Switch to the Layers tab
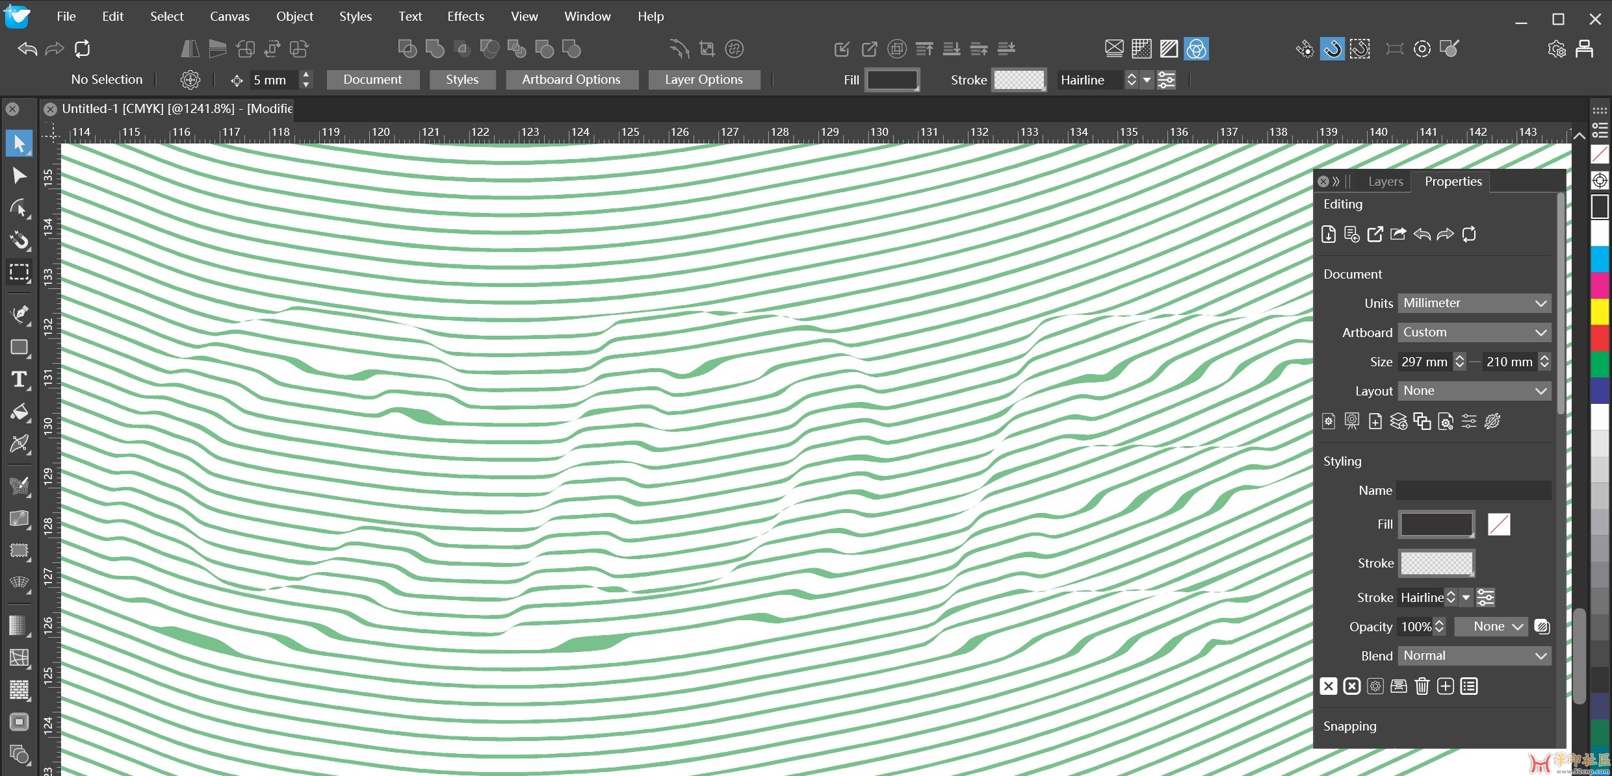1612x776 pixels. tap(1385, 182)
